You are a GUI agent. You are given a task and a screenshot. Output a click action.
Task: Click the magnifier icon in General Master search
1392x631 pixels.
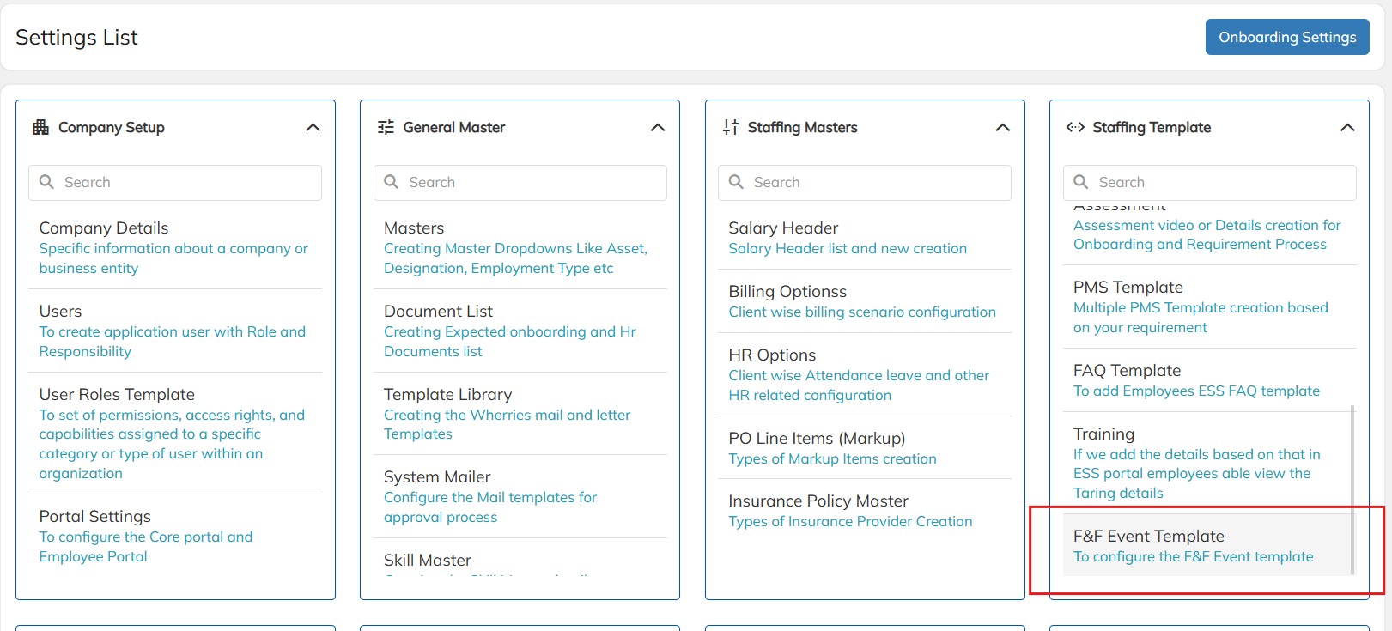pyautogui.click(x=392, y=182)
